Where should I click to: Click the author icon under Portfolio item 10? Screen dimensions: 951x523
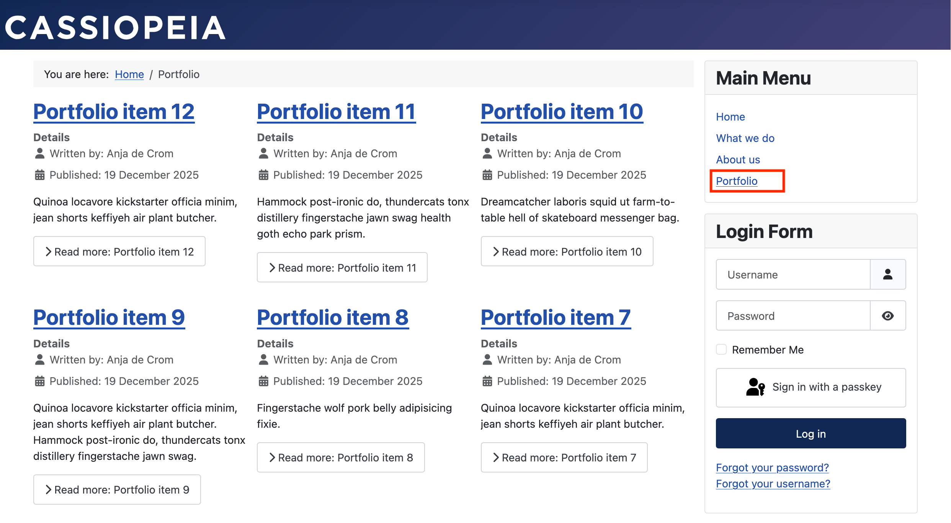coord(487,153)
